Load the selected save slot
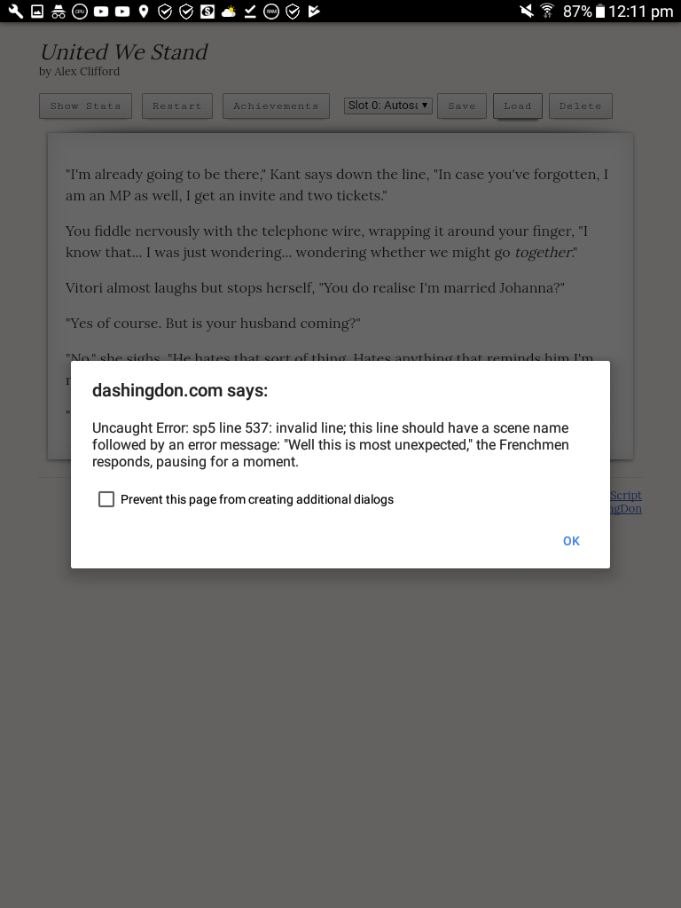Viewport: 681px width, 908px height. pyautogui.click(x=518, y=106)
